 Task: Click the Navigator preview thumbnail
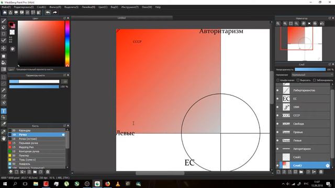[305, 44]
